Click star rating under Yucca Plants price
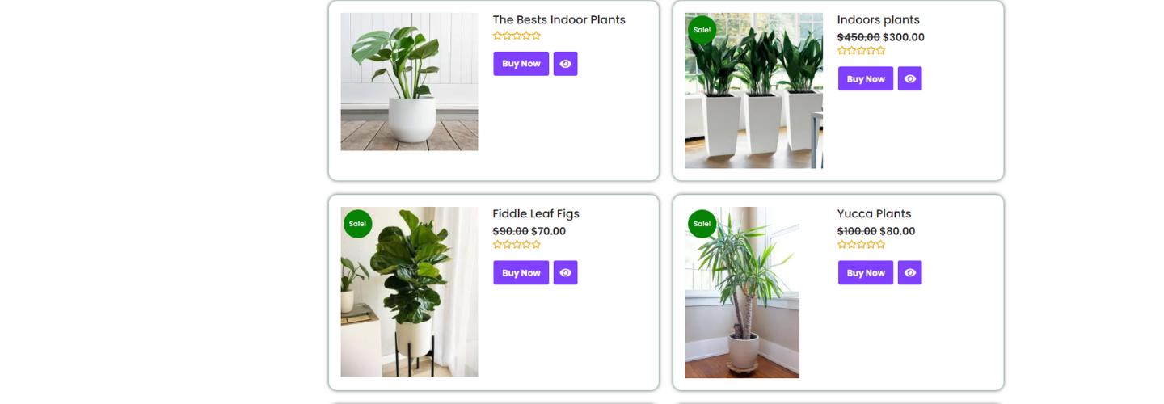The height and width of the screenshot is (404, 1164). [x=861, y=244]
